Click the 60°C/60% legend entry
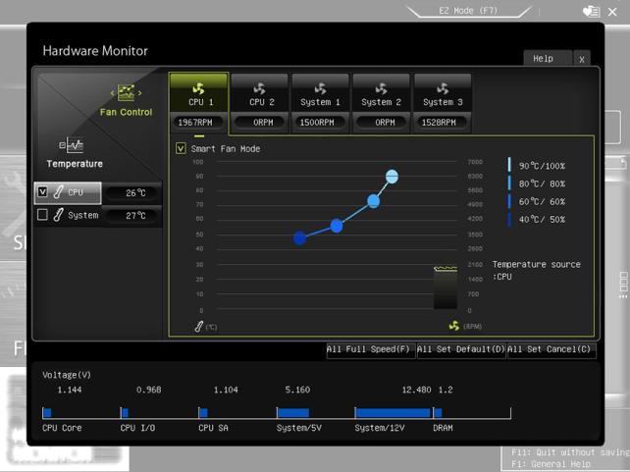 [537, 201]
